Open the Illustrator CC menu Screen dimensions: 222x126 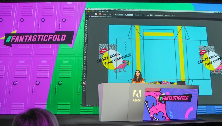94,9
